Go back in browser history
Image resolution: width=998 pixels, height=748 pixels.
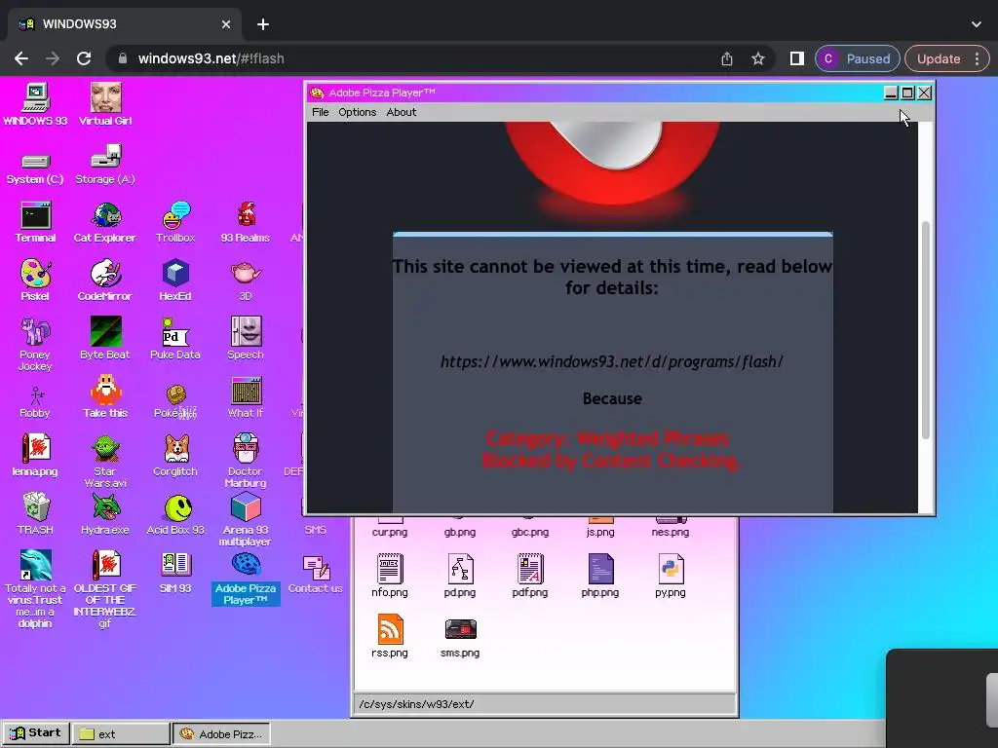21,58
